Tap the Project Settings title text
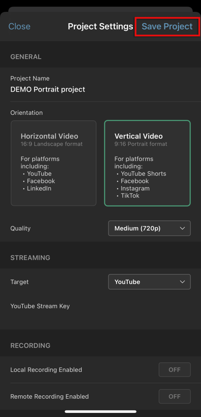201x417 pixels. pyautogui.click(x=100, y=26)
